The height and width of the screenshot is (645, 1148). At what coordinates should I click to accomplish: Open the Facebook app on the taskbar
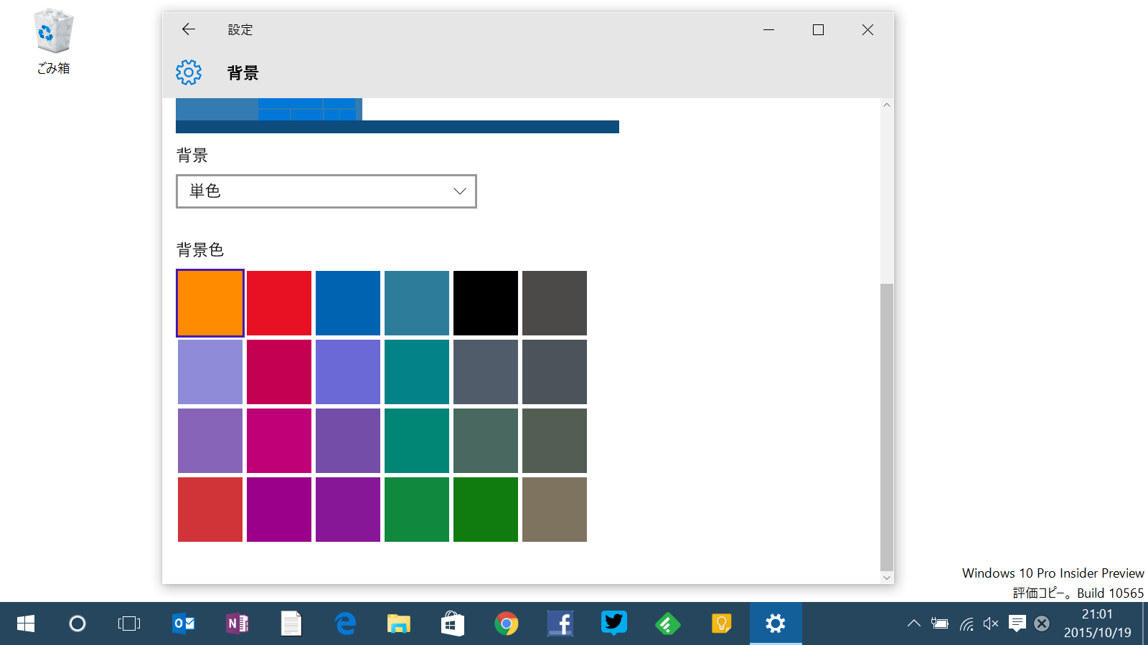560,623
